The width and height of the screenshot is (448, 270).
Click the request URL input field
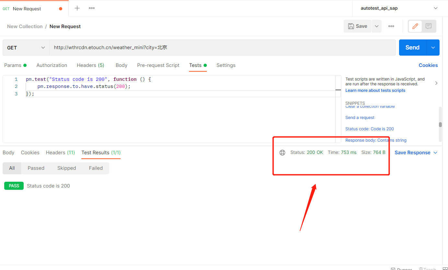click(x=222, y=48)
